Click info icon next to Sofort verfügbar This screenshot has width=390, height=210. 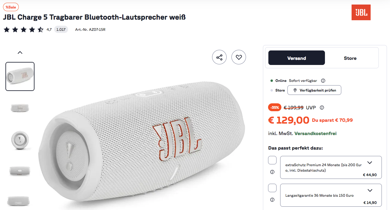[323, 81]
